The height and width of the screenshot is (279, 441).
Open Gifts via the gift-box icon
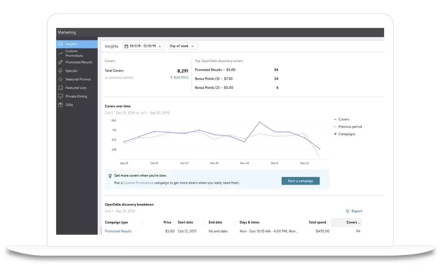click(x=60, y=105)
